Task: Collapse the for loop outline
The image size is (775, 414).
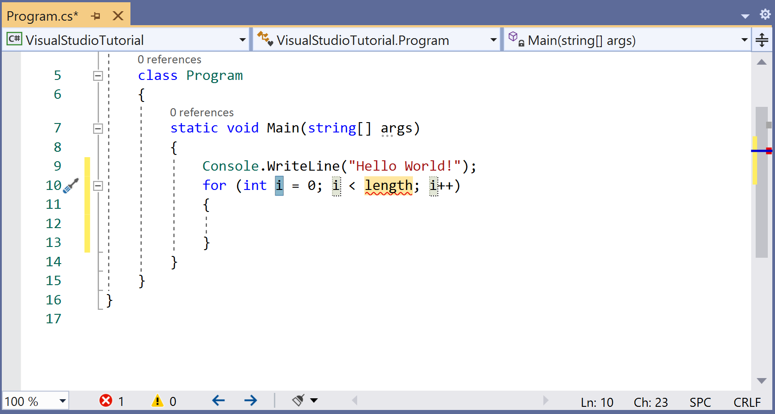Action: [98, 186]
